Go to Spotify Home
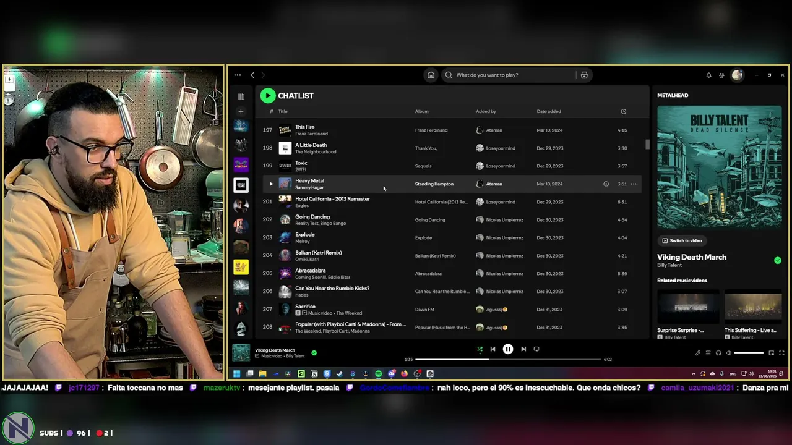This screenshot has height=445, width=792. pyautogui.click(x=431, y=75)
